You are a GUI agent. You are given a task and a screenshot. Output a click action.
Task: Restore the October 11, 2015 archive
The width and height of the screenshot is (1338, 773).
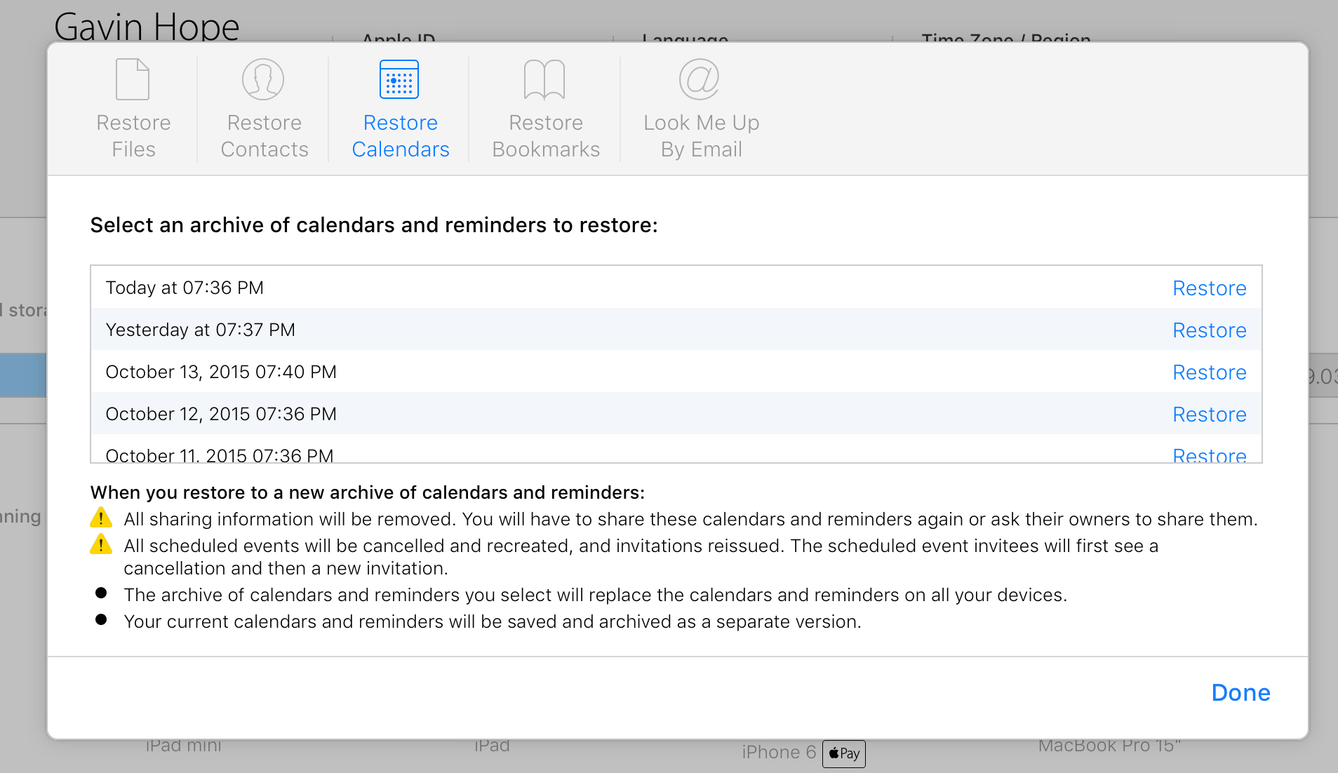coord(1209,455)
